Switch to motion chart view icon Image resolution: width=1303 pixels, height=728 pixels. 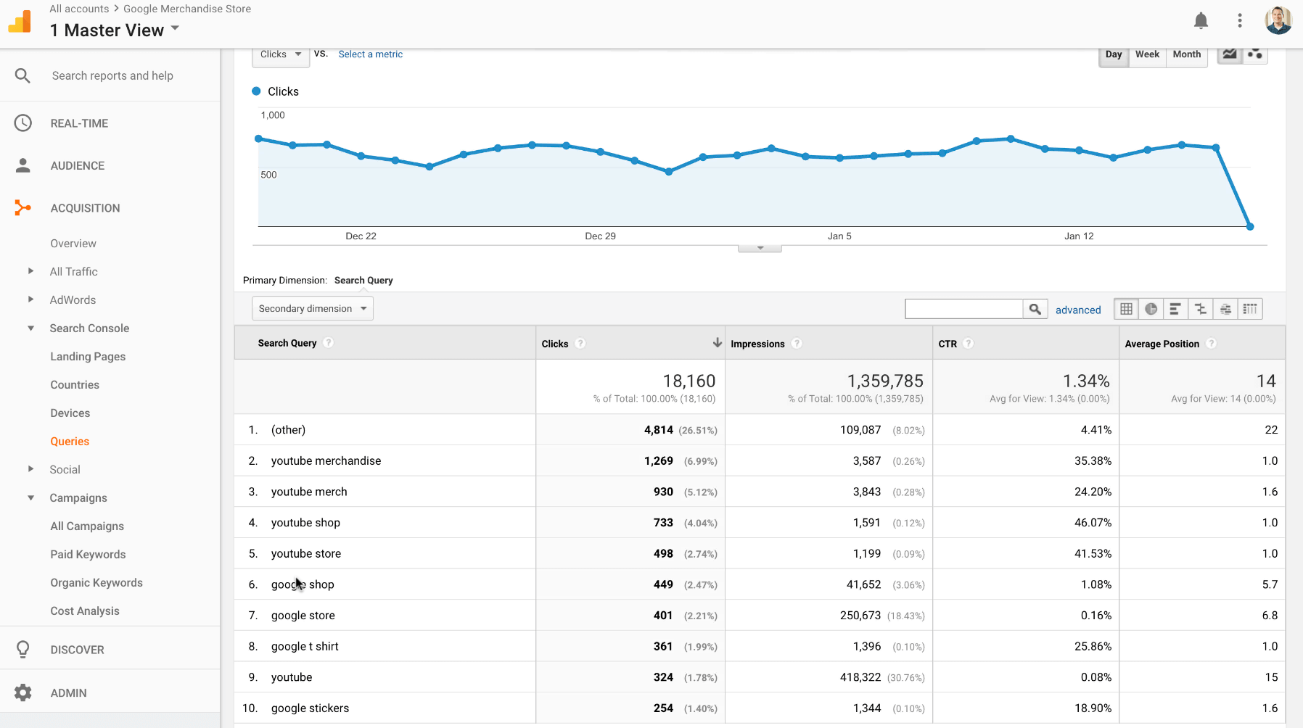click(x=1255, y=54)
